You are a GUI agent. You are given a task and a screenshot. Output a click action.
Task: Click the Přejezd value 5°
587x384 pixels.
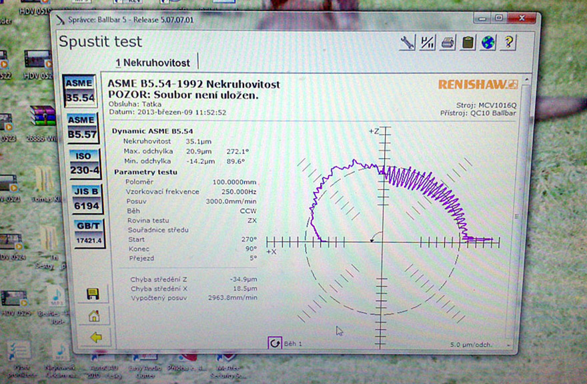[x=253, y=258]
